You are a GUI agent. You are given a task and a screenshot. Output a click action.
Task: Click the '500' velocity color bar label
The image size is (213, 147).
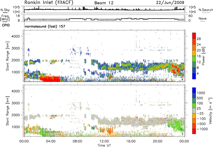200,98
